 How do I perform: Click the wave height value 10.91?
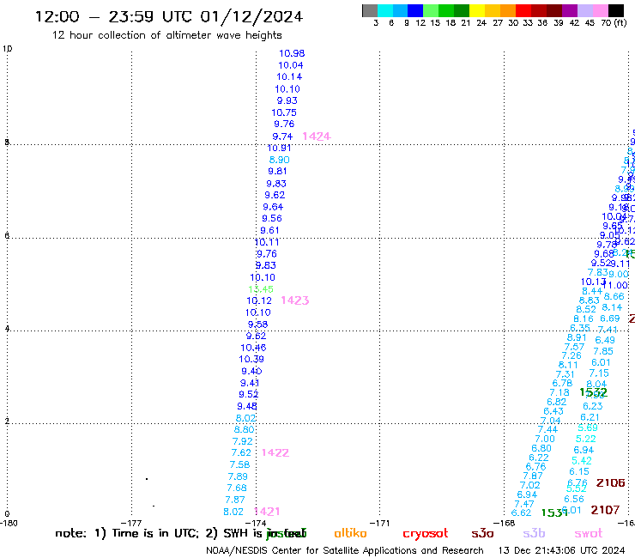(279, 148)
